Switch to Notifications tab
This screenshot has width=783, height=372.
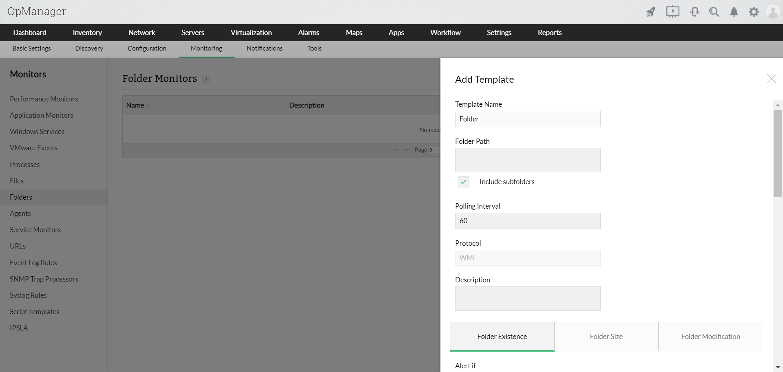pos(265,48)
